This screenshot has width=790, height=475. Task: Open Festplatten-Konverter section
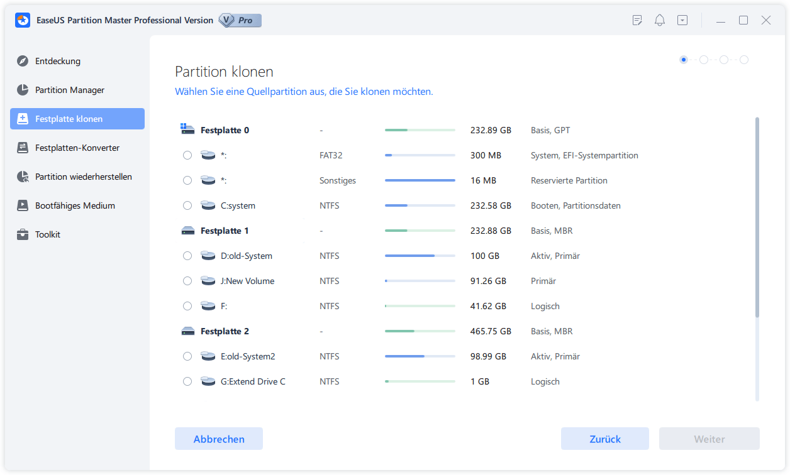point(77,148)
